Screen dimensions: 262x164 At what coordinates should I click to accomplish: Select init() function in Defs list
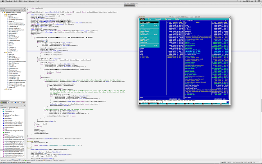[x=6, y=129]
